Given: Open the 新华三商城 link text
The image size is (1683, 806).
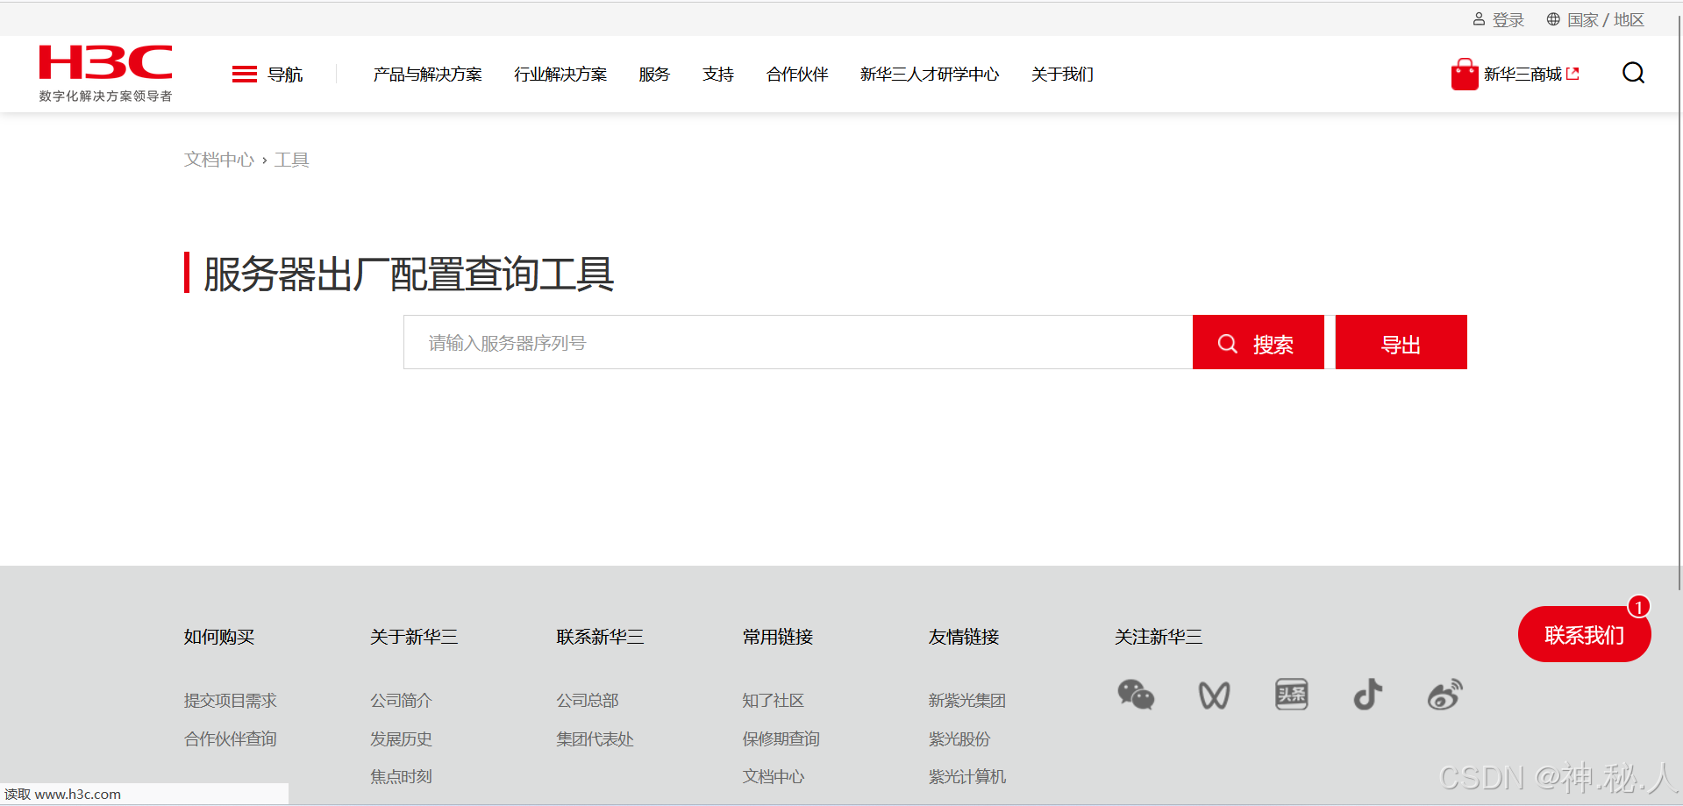Looking at the screenshot, I should coord(1523,75).
